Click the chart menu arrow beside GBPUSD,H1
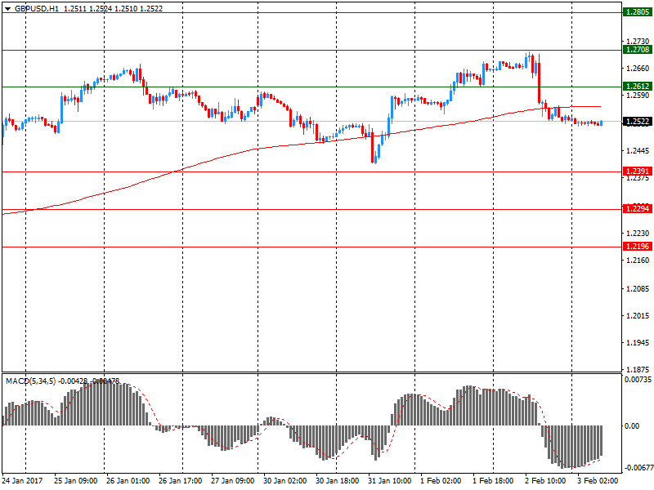This screenshot has width=654, height=490. 7,9
